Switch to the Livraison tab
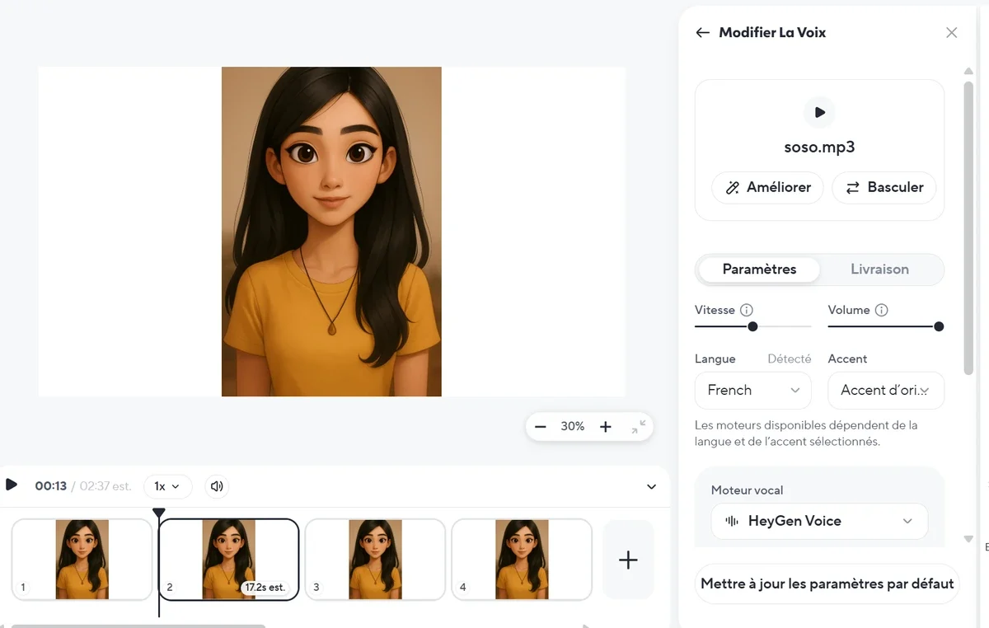Image resolution: width=989 pixels, height=628 pixels. point(879,269)
